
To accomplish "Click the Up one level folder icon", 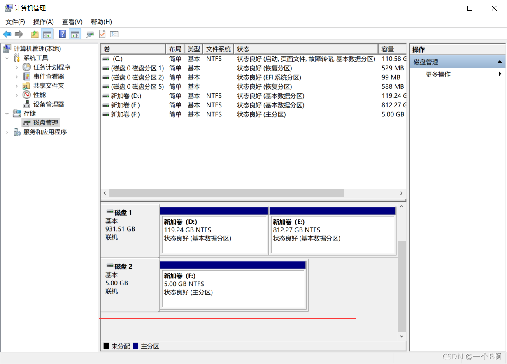I will pos(35,34).
